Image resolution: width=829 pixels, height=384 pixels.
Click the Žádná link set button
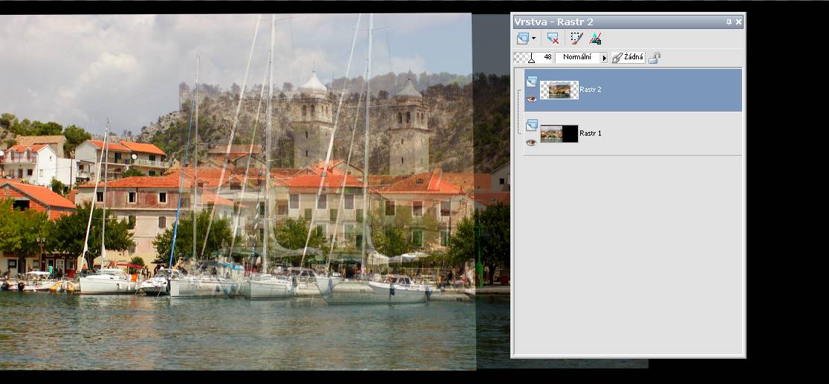(628, 58)
